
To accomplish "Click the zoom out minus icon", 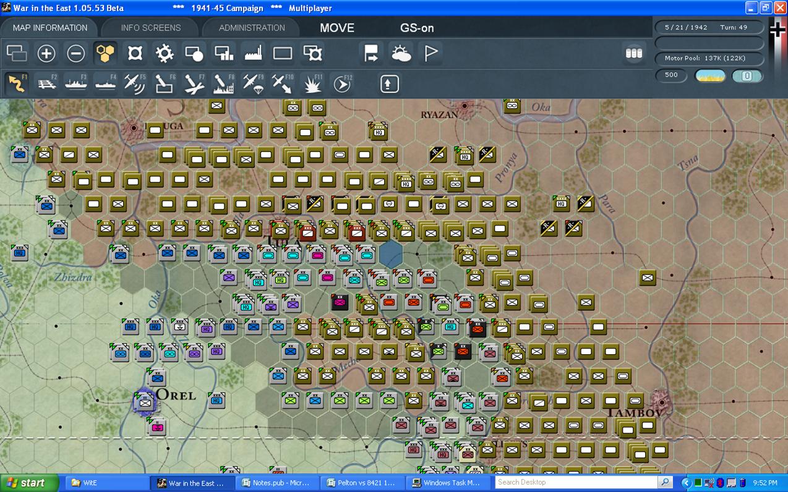I will point(76,54).
